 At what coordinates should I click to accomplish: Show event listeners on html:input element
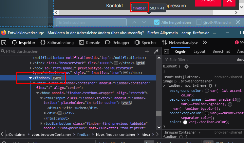tap(126, 103)
